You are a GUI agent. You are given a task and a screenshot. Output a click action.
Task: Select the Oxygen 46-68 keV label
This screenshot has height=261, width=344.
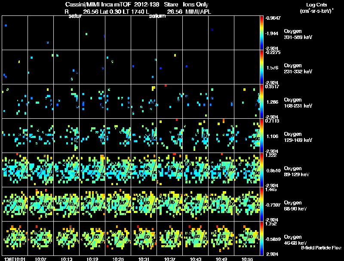tap(295, 240)
